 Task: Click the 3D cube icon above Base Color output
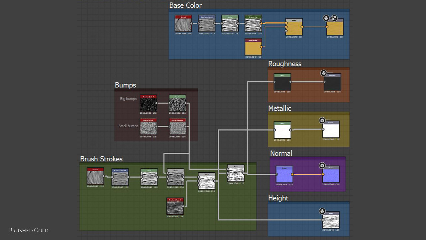(326, 18)
